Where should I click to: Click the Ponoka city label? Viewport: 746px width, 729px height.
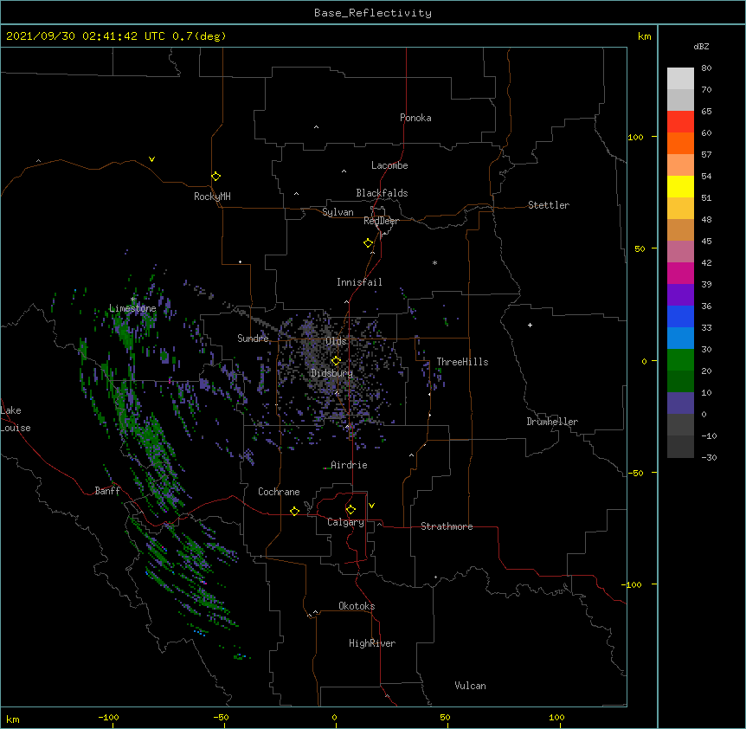415,118
